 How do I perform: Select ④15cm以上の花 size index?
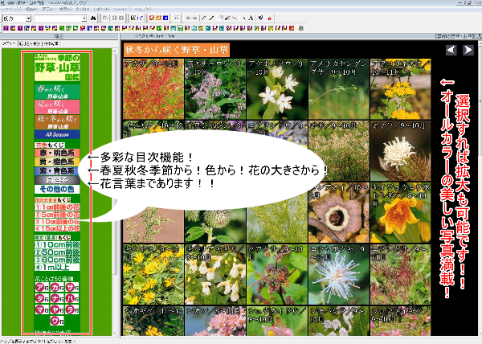[x=57, y=228]
